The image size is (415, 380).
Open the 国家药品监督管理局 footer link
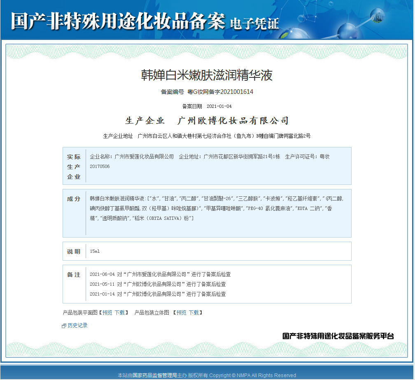point(154,375)
